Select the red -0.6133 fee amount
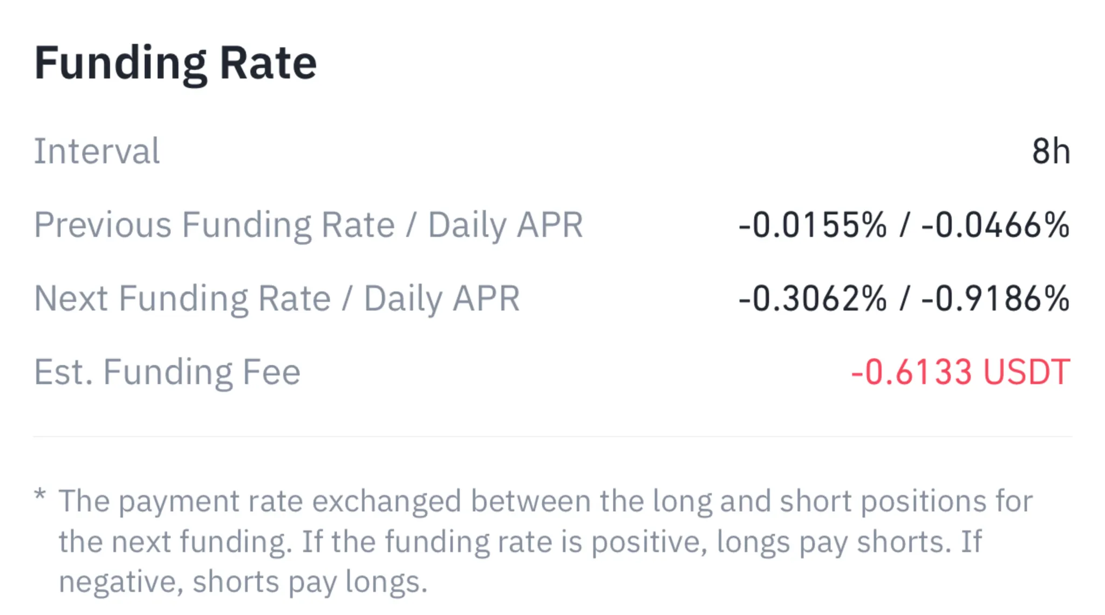 click(x=911, y=372)
